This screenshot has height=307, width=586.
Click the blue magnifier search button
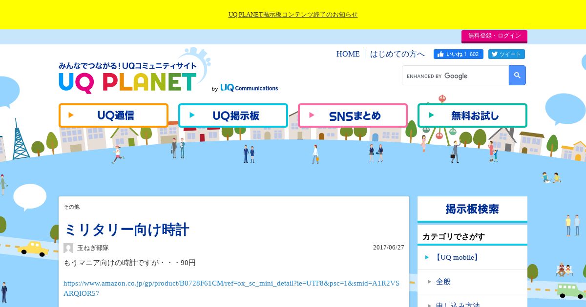point(517,76)
